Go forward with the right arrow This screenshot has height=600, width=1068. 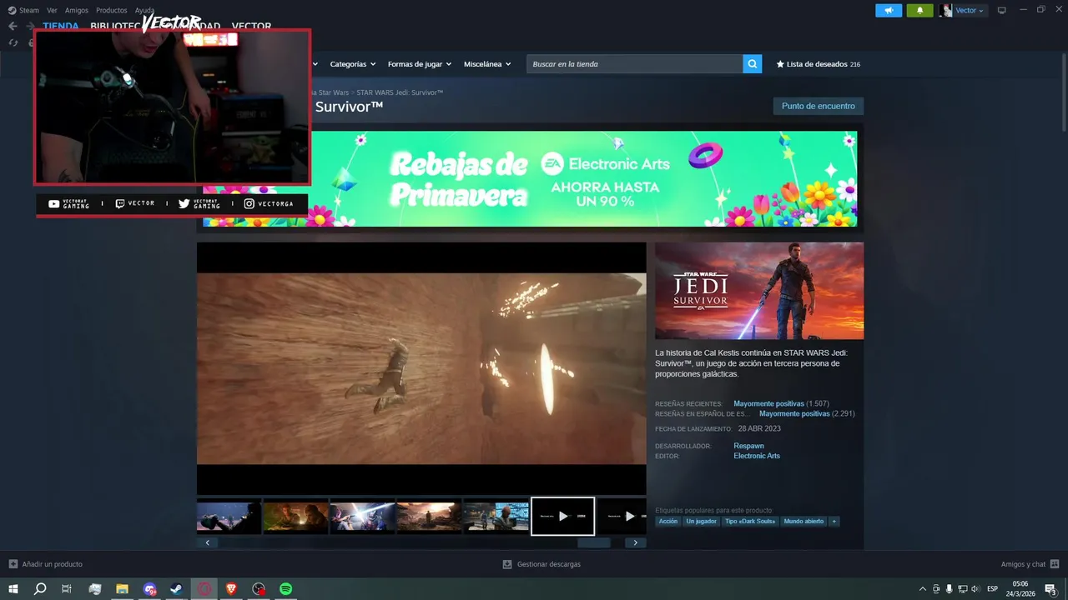point(31,26)
